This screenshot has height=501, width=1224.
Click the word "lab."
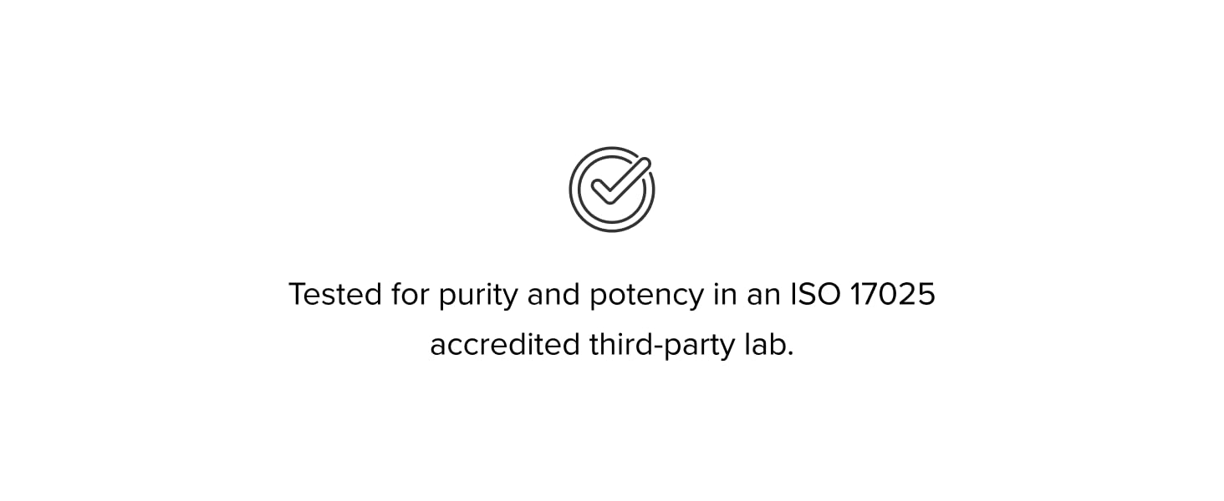(768, 345)
